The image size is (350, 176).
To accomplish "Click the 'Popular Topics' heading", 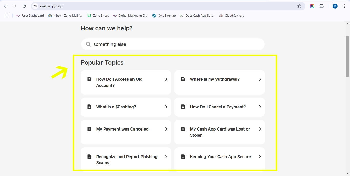I will [x=102, y=63].
